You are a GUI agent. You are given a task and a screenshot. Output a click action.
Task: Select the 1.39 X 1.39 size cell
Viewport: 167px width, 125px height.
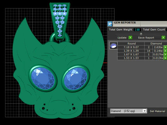click(x=131, y=51)
